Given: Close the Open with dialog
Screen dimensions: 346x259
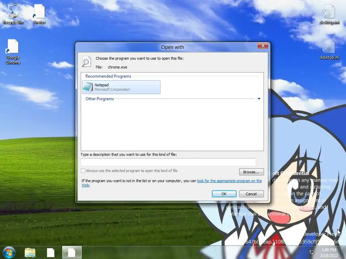Looking at the screenshot, I should tap(263, 46).
